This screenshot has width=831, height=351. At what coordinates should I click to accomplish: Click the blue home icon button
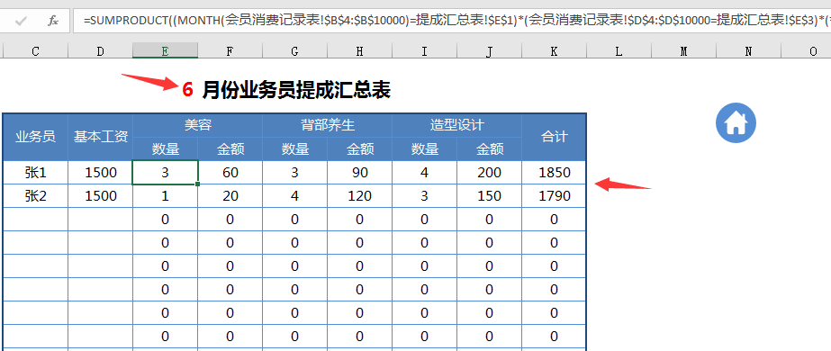tap(736, 122)
